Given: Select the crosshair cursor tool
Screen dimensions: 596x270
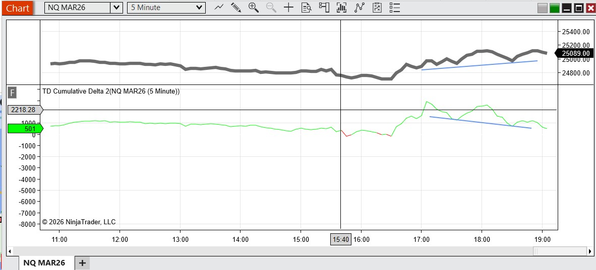Looking at the screenshot, I should (x=288, y=7).
